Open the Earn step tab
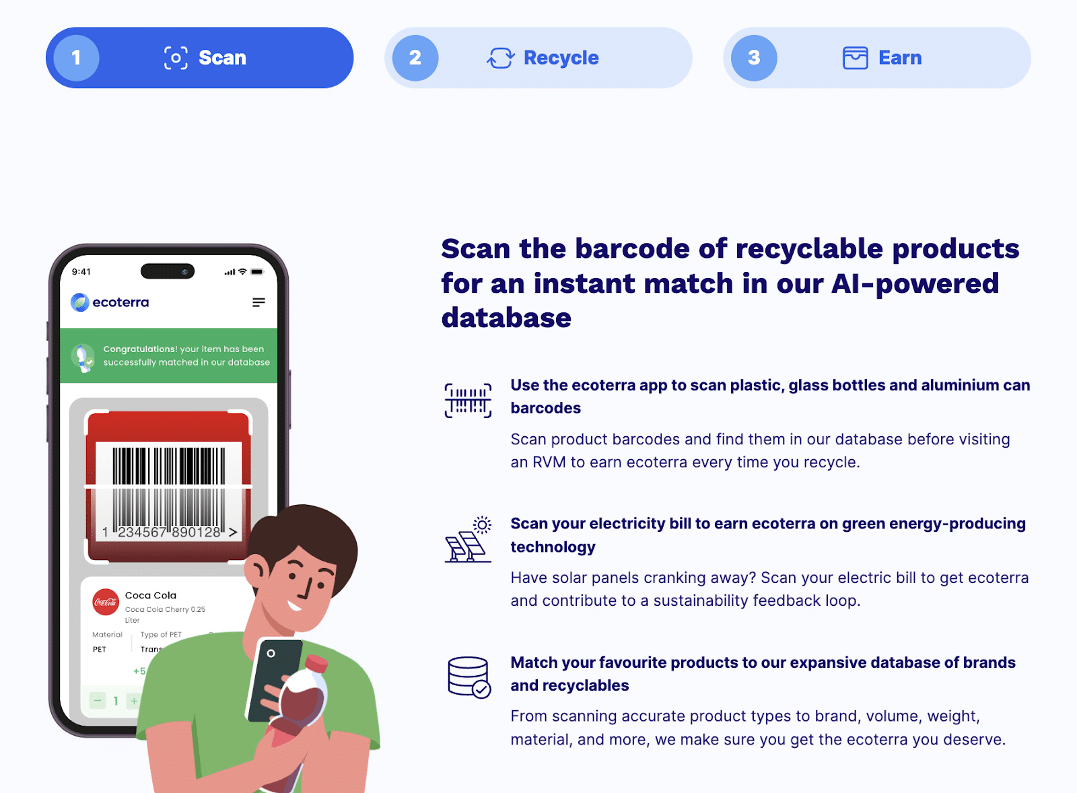 tap(877, 58)
